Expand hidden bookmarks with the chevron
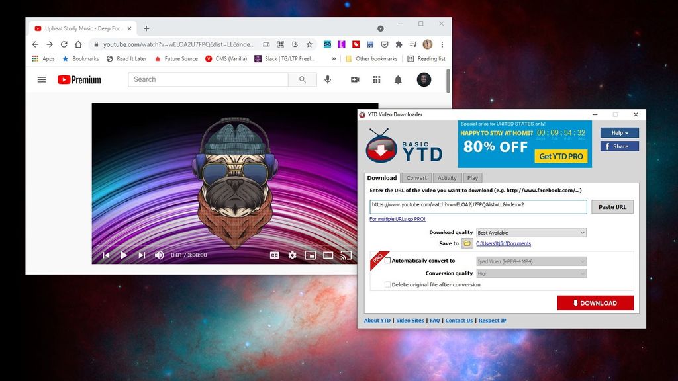The width and height of the screenshot is (678, 381). pos(334,58)
